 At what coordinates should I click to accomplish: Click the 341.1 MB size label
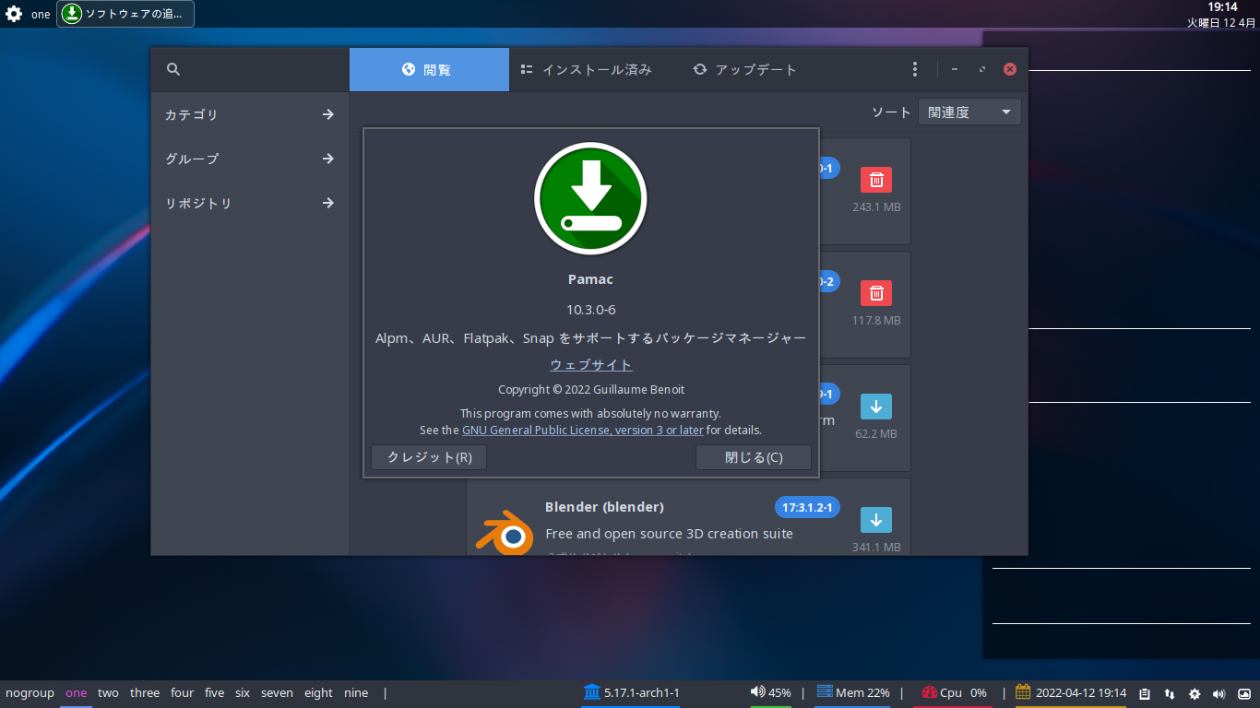point(876,548)
